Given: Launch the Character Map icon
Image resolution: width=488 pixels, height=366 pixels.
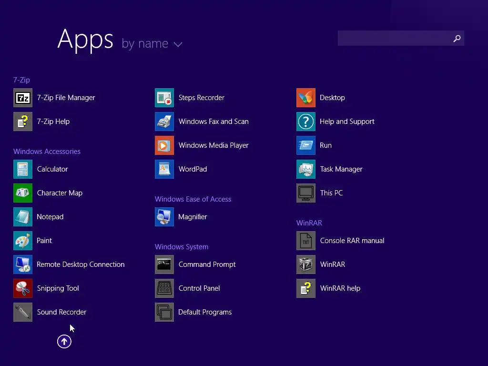Looking at the screenshot, I should tap(23, 193).
